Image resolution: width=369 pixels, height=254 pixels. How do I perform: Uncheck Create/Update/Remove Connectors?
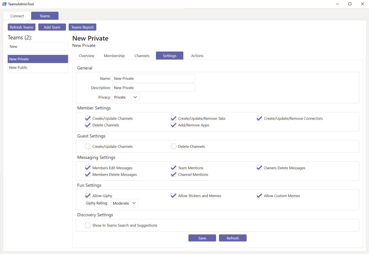(x=259, y=118)
